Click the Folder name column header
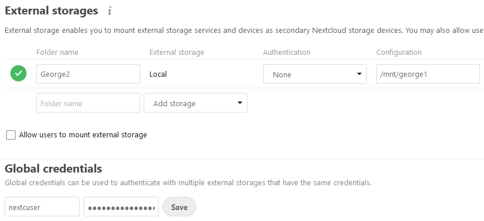Image resolution: width=484 pixels, height=221 pixels. point(58,52)
